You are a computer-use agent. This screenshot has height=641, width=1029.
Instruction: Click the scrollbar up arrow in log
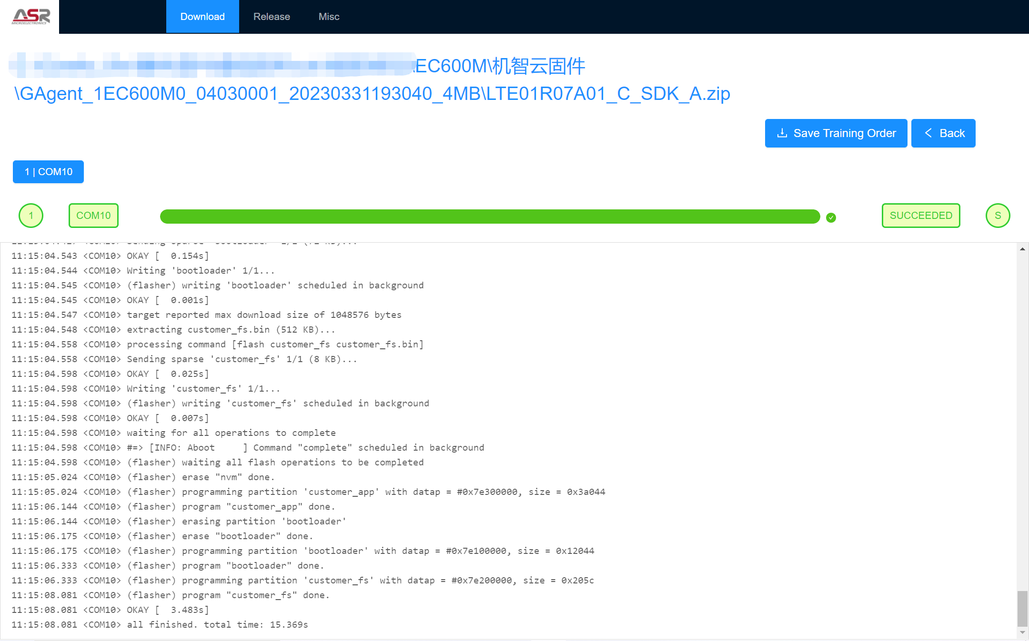(x=1022, y=249)
